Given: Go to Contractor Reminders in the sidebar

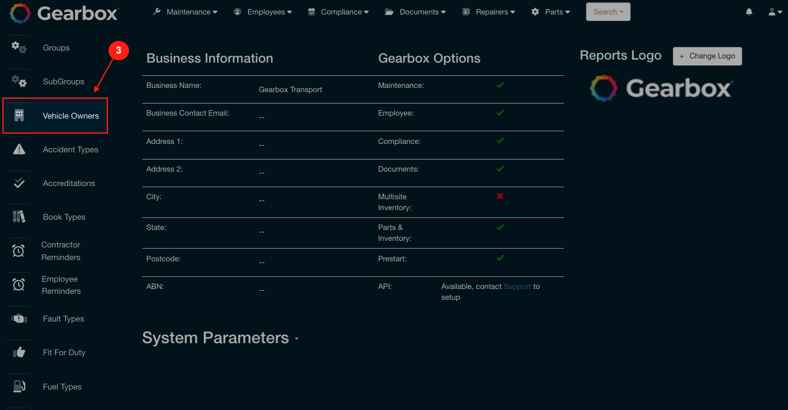Looking at the screenshot, I should click(x=61, y=251).
